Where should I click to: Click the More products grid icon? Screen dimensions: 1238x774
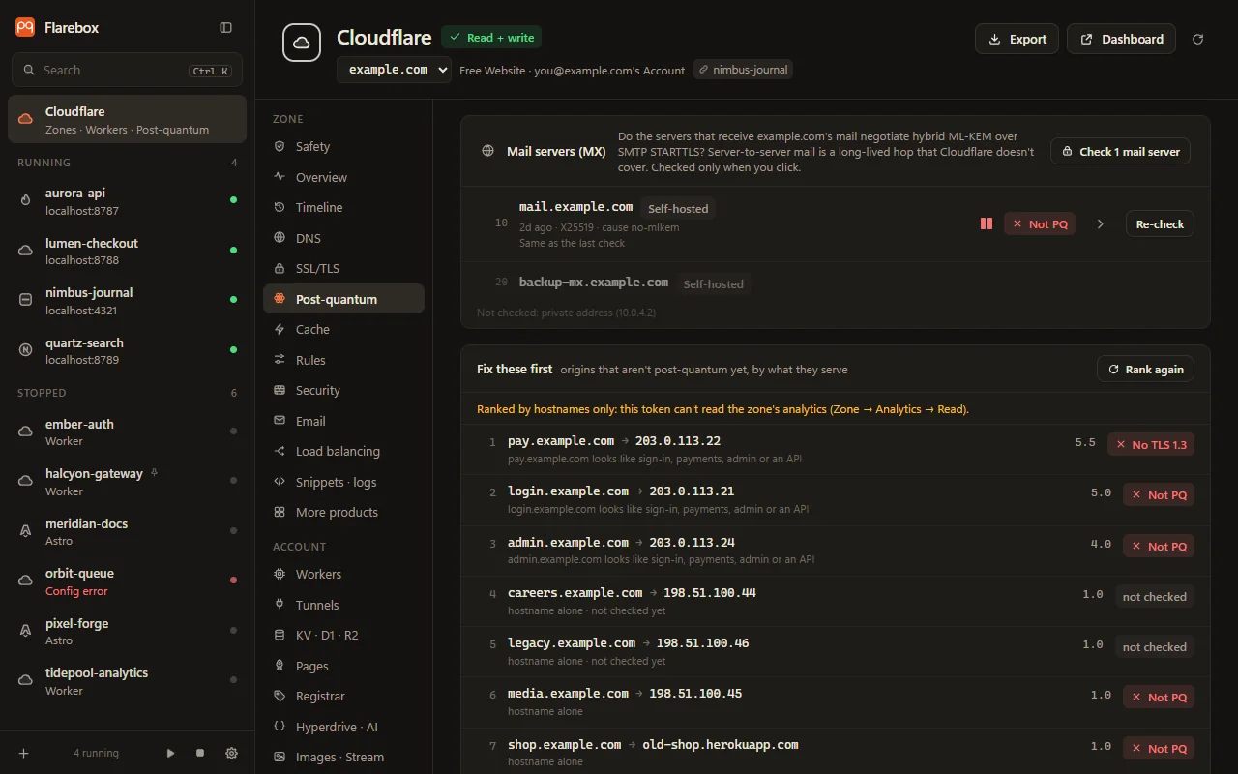pyautogui.click(x=280, y=512)
